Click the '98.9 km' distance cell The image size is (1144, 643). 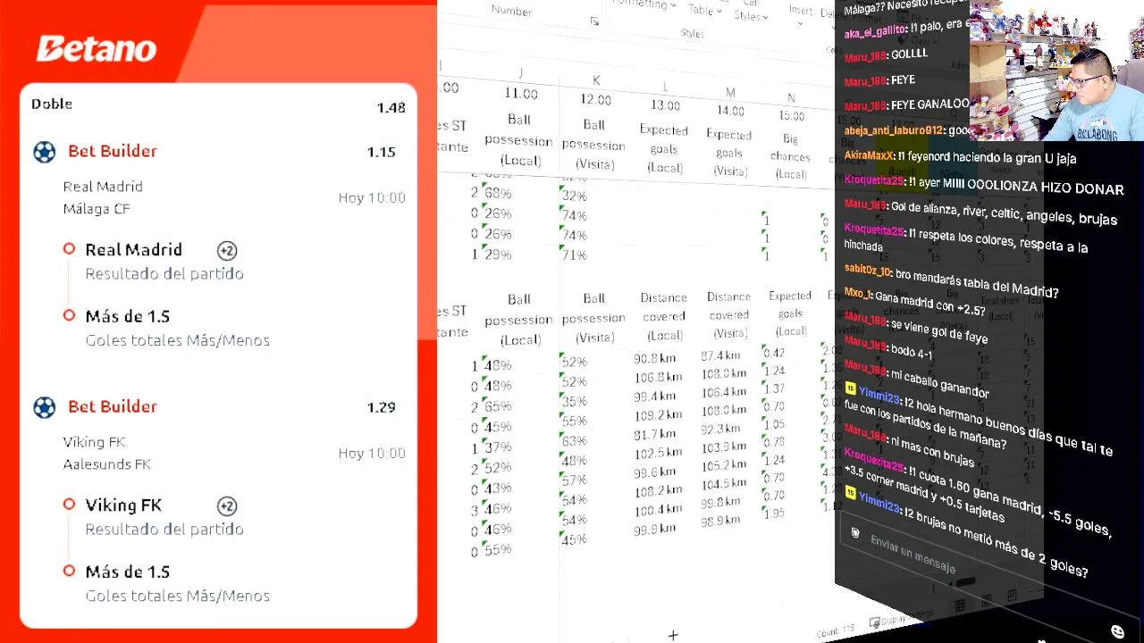click(x=721, y=521)
